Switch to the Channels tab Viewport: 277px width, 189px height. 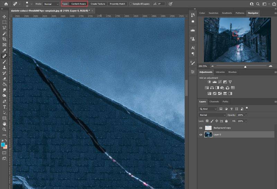click(x=214, y=101)
